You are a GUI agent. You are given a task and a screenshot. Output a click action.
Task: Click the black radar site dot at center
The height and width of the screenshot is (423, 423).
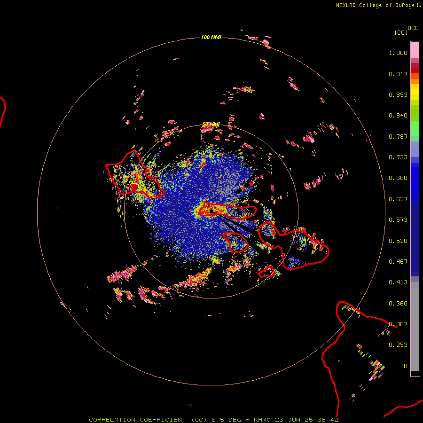point(211,211)
